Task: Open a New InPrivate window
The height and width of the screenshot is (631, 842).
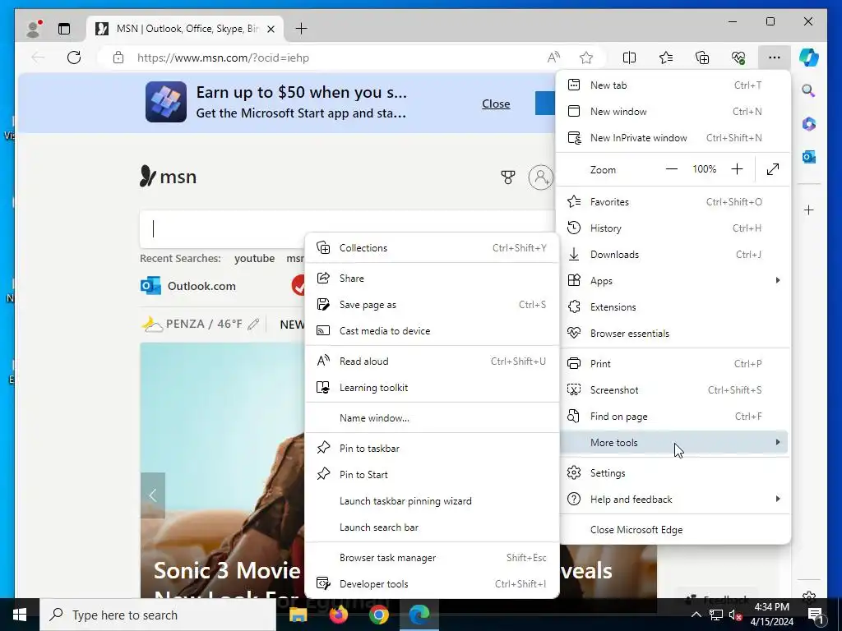Action: pyautogui.click(x=674, y=138)
